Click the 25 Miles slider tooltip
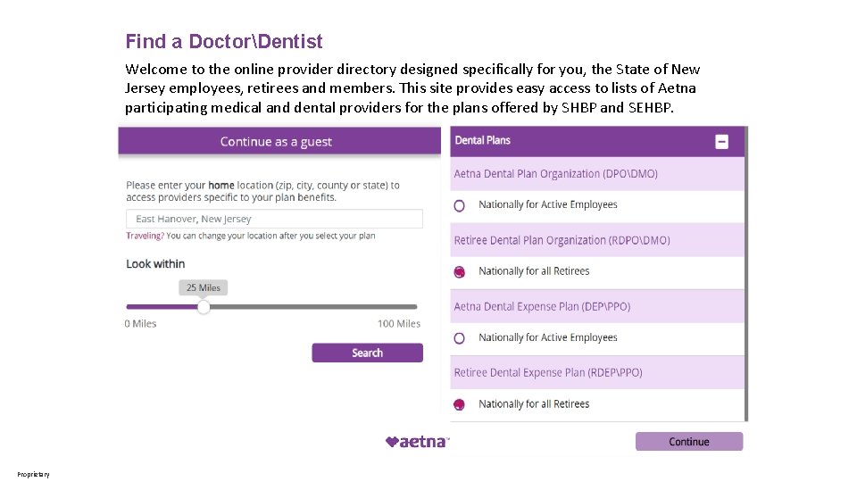This screenshot has width=857, height=482. coord(204,287)
